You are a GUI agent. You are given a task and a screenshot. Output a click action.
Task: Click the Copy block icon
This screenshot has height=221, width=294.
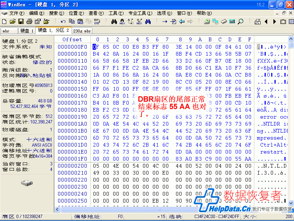coord(72,21)
